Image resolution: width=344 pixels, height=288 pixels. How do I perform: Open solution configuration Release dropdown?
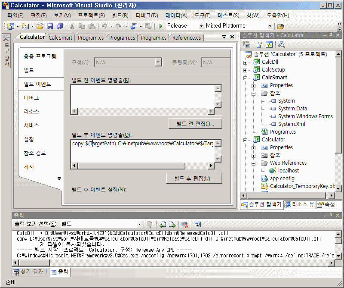(201, 26)
